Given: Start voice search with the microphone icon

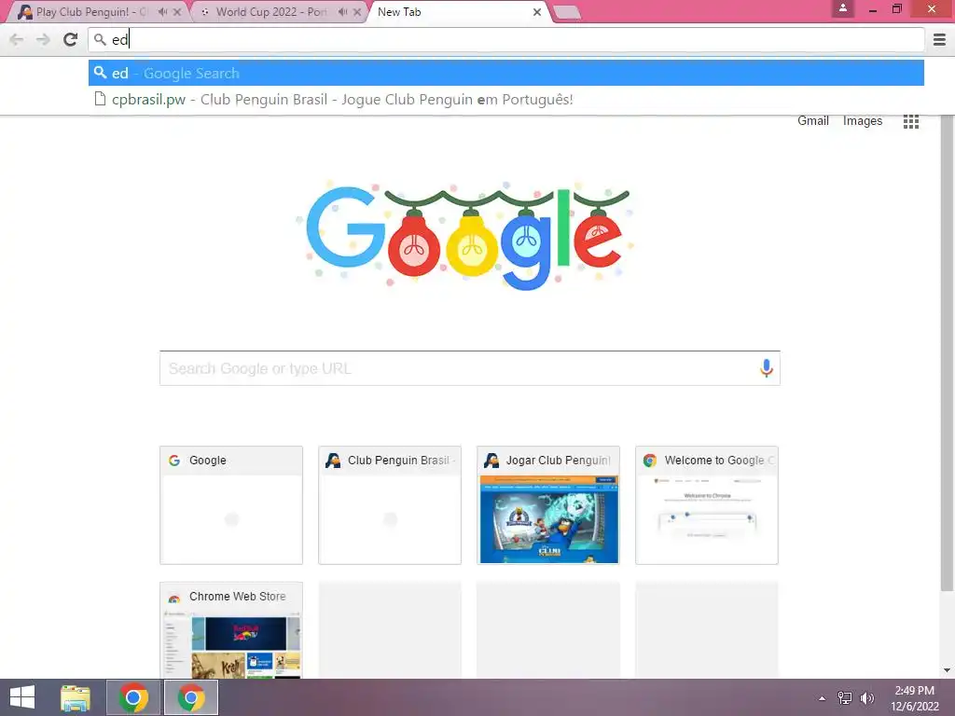Looking at the screenshot, I should point(767,367).
